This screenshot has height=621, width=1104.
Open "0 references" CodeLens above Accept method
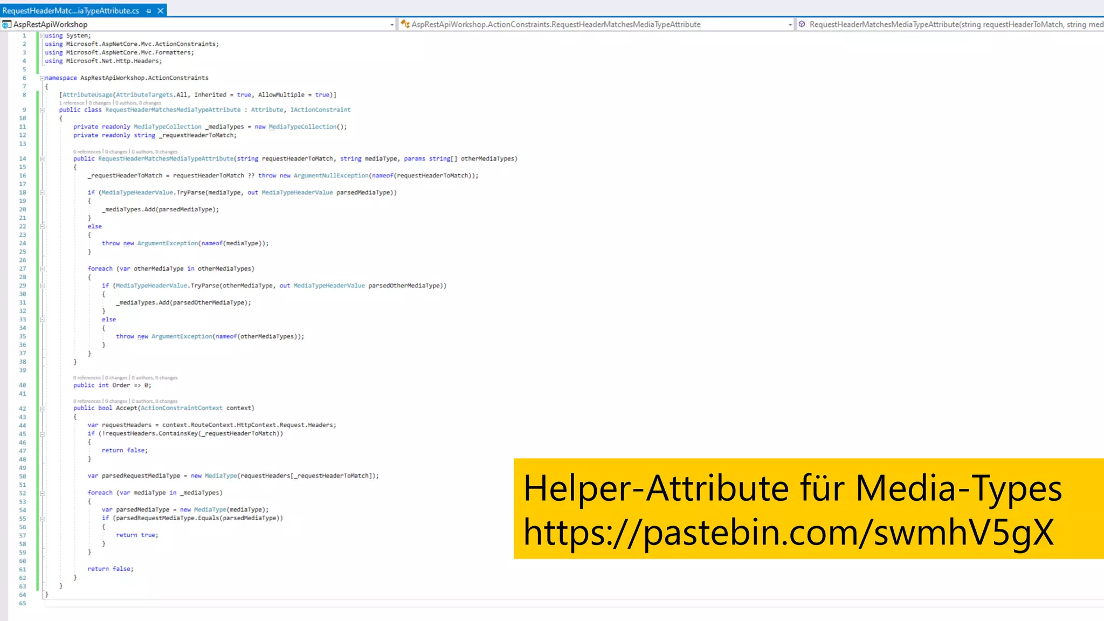[87, 402]
